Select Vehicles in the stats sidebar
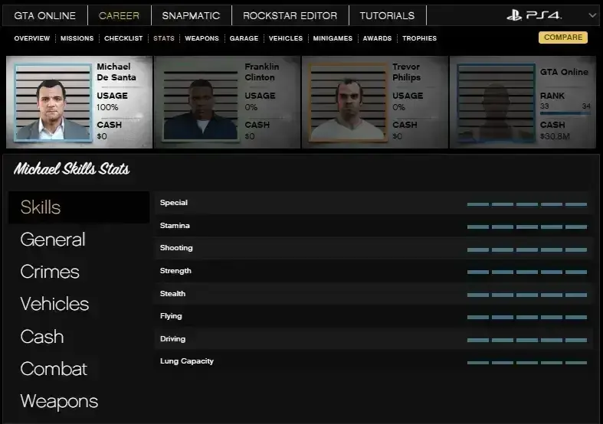603x424 pixels. 54,304
